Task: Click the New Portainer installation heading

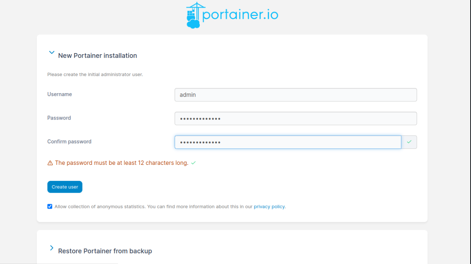Action: (x=97, y=56)
